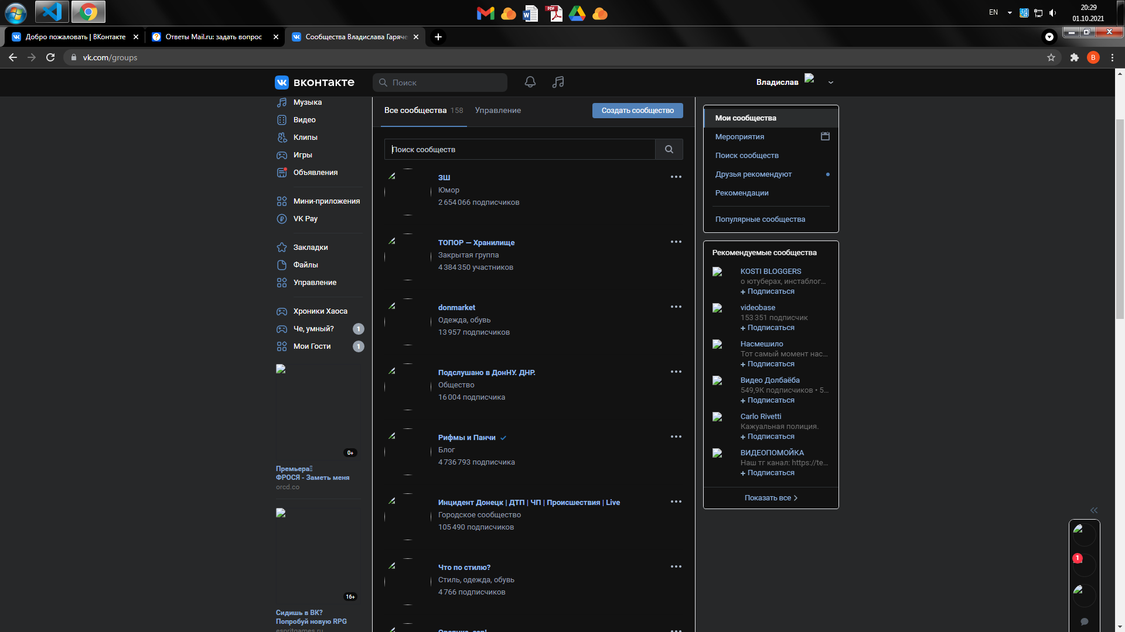Focus the VK header Поиск field
1125x632 pixels.
(x=440, y=83)
